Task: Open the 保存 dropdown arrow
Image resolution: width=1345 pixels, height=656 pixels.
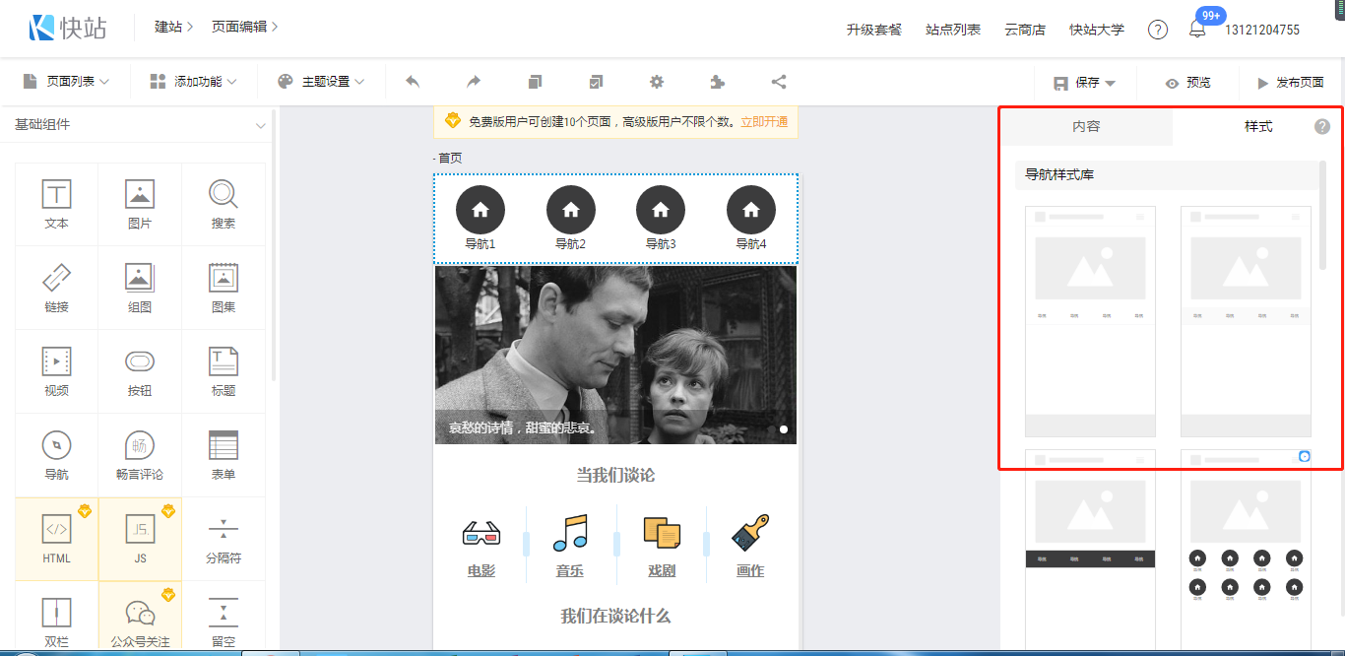Action: (1111, 84)
